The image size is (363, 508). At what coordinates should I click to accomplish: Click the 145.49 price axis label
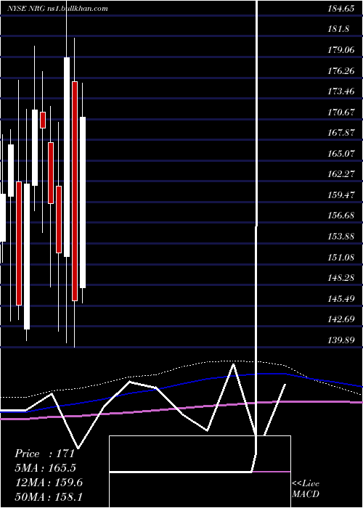coord(340,298)
